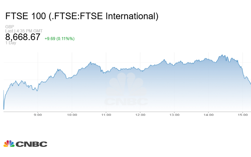Select the 1 Day range label
Viewport: 251px width, 157px height.
pos(10,43)
